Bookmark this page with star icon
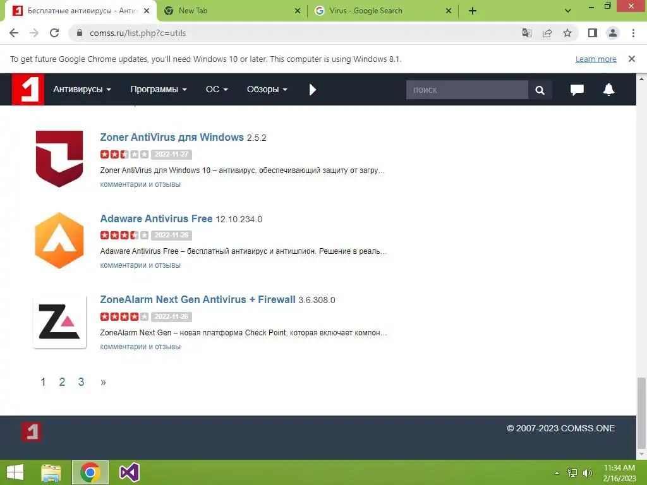Viewport: 647px width, 485px height. [567, 33]
